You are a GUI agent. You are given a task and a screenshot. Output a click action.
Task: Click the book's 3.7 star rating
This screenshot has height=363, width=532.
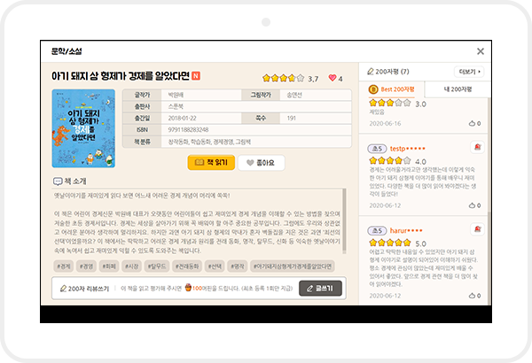pyautogui.click(x=291, y=78)
